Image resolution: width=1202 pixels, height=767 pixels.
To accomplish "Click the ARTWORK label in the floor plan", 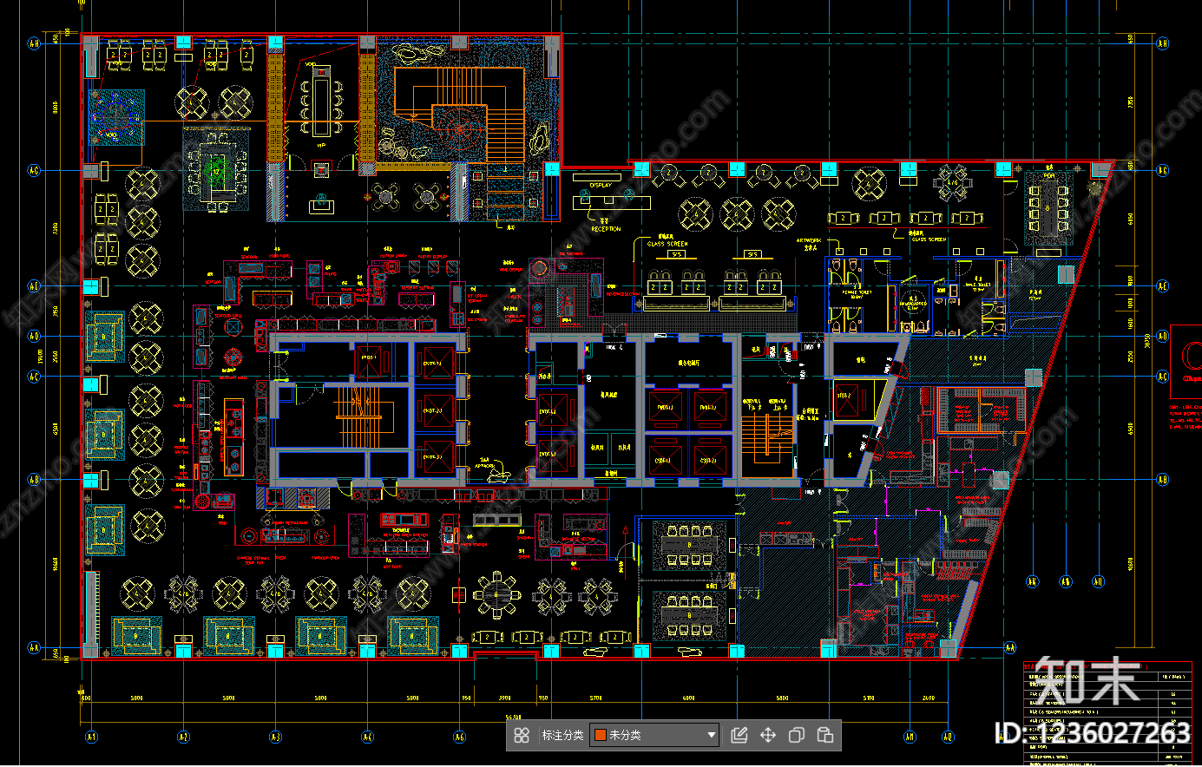I will (x=808, y=240).
